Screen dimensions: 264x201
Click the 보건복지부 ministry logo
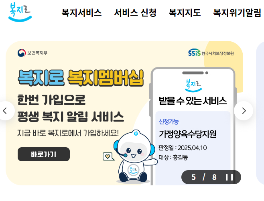pyautogui.click(x=32, y=53)
